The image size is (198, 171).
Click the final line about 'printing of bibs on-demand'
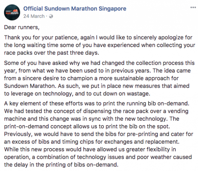pos(61,165)
